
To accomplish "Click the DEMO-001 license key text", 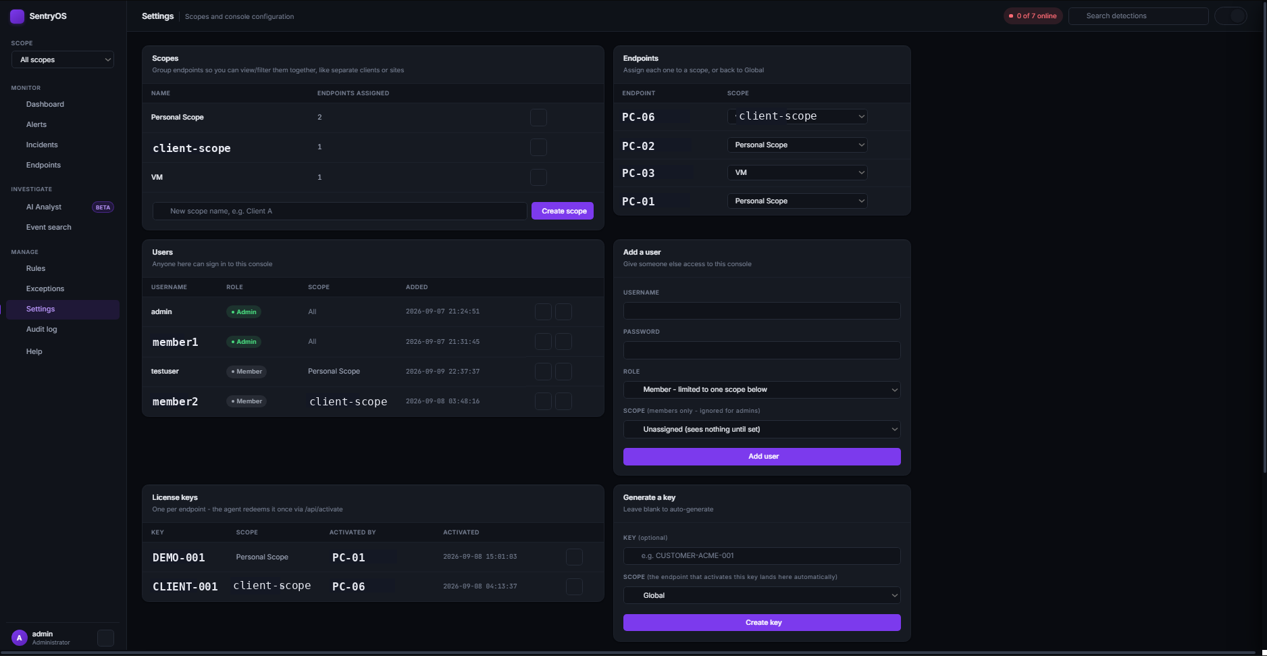I will pos(178,557).
